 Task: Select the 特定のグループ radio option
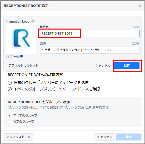tap(9, 122)
